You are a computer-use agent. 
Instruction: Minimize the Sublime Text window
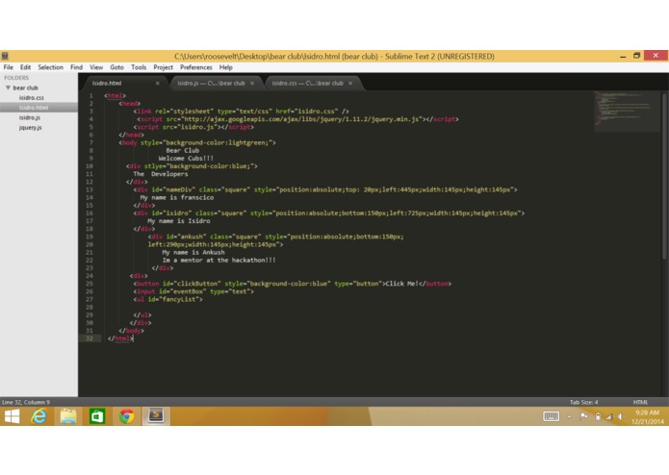[623, 56]
